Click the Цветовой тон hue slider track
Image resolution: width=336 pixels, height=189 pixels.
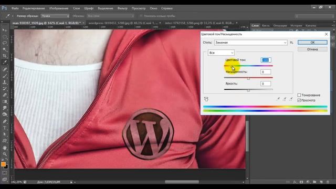(248, 66)
